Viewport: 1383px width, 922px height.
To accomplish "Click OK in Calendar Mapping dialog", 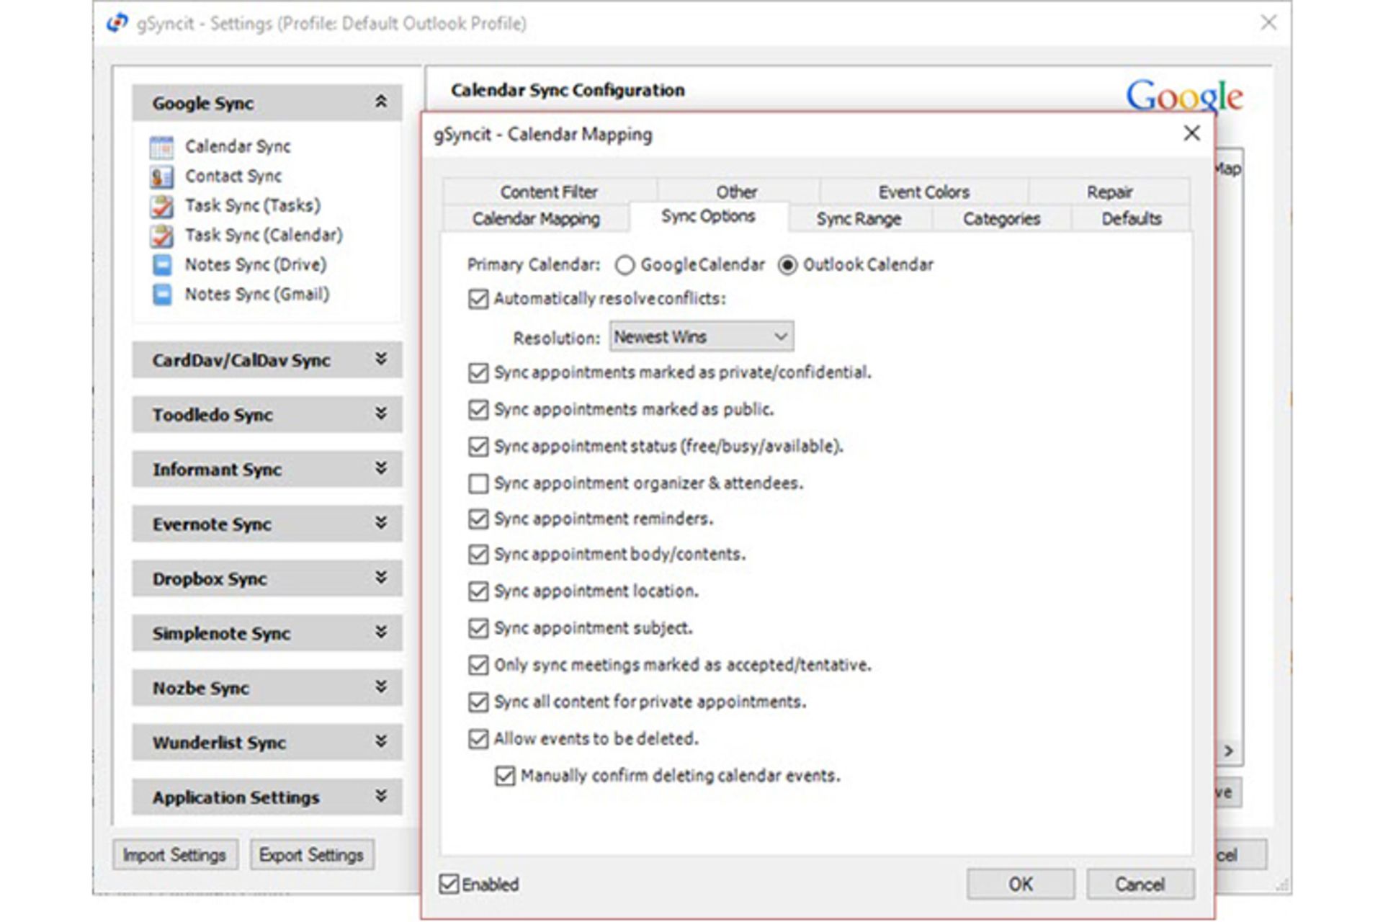I will [x=1020, y=884].
